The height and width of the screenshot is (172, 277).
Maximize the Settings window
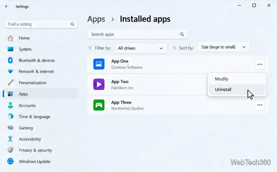tap(254, 6)
